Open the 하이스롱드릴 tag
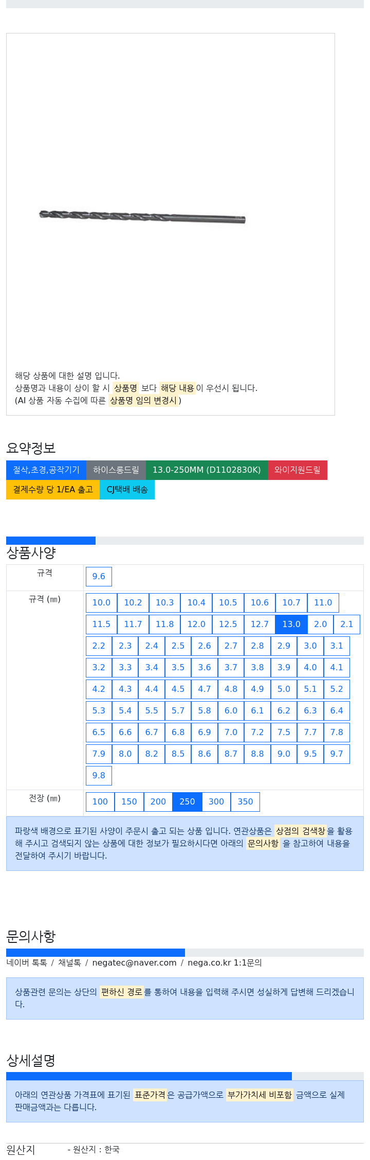This screenshot has width=370, height=1160. [116, 470]
